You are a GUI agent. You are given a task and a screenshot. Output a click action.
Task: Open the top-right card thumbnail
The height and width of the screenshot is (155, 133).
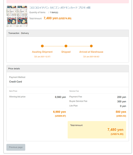(22, 11)
